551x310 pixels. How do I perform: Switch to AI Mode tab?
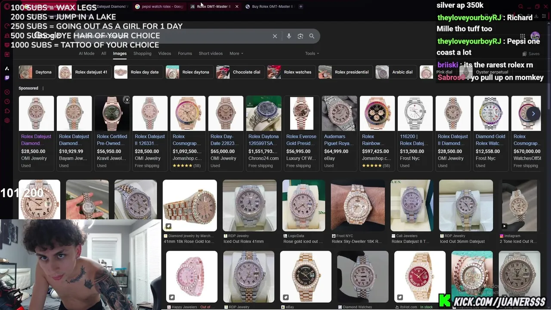click(x=87, y=53)
